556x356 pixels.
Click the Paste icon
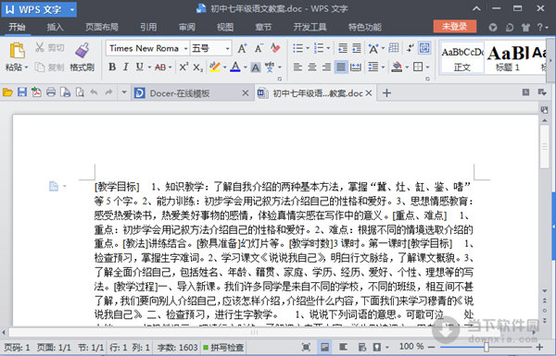(17, 50)
